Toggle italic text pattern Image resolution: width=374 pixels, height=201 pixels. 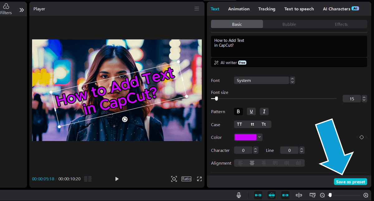tap(264, 111)
